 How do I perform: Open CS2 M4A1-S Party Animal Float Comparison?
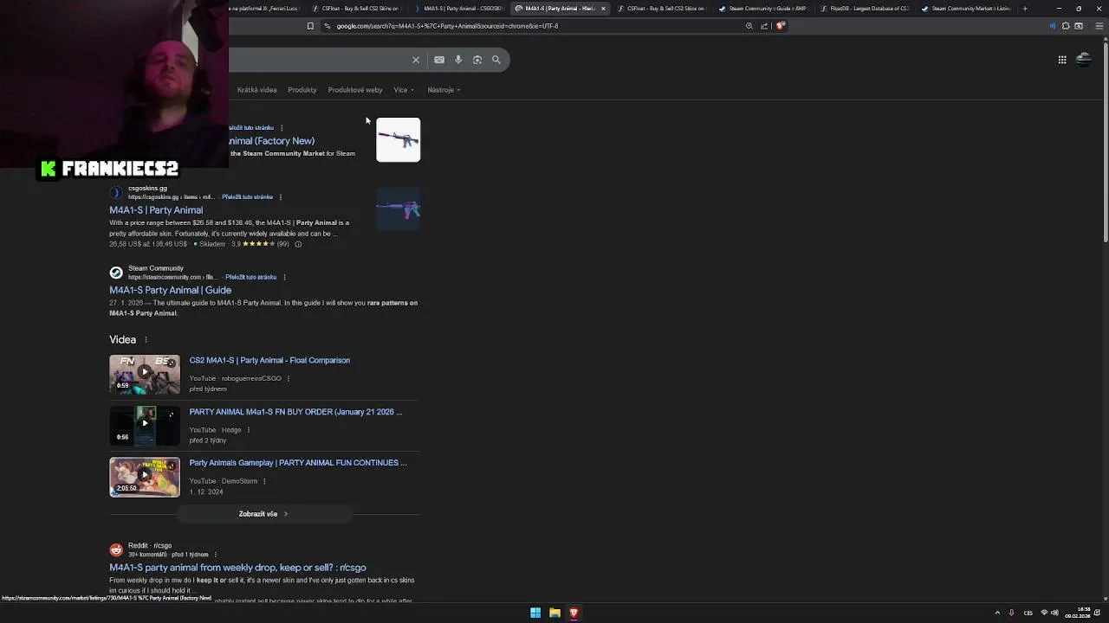pos(269,360)
